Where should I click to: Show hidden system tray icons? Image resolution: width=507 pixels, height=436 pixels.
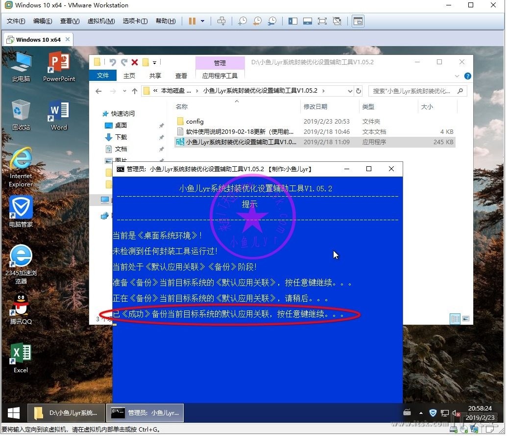(421, 413)
